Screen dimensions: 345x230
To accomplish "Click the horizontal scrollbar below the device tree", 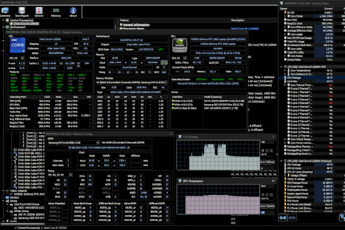I will click(x=22, y=224).
